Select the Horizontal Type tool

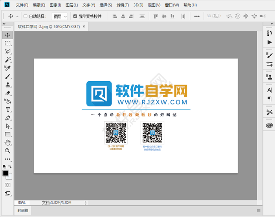[x=7, y=109]
